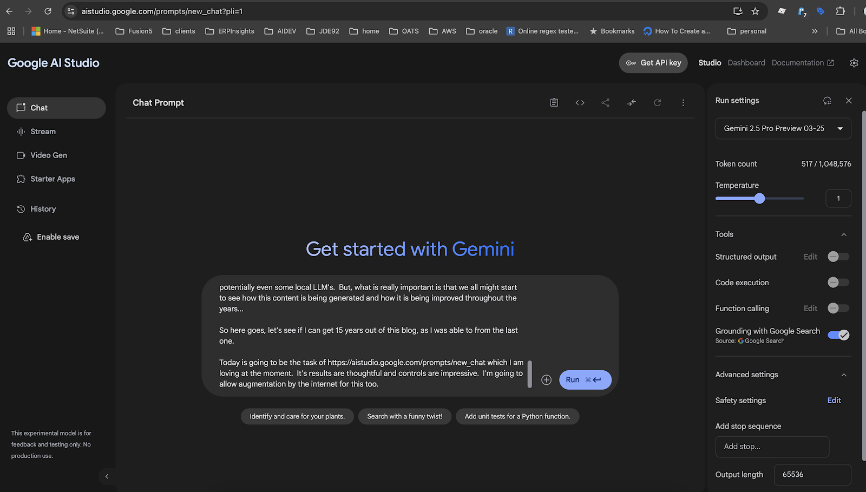Click the plus insert media icon
This screenshot has height=492, width=866.
click(x=547, y=380)
